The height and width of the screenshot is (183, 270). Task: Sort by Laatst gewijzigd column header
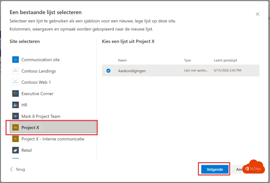pos(225,60)
